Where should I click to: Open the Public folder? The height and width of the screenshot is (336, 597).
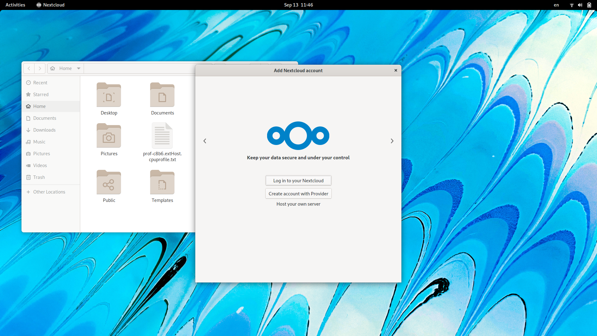click(x=109, y=186)
